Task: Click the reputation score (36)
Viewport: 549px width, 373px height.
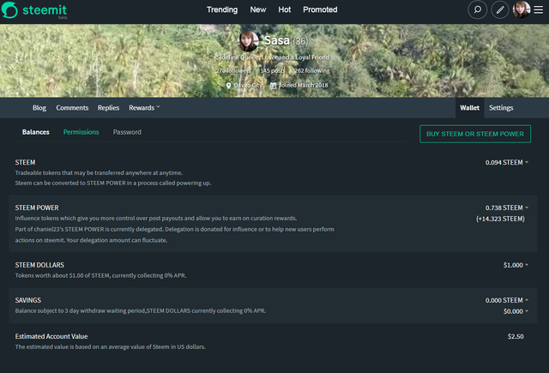Action: pyautogui.click(x=300, y=41)
